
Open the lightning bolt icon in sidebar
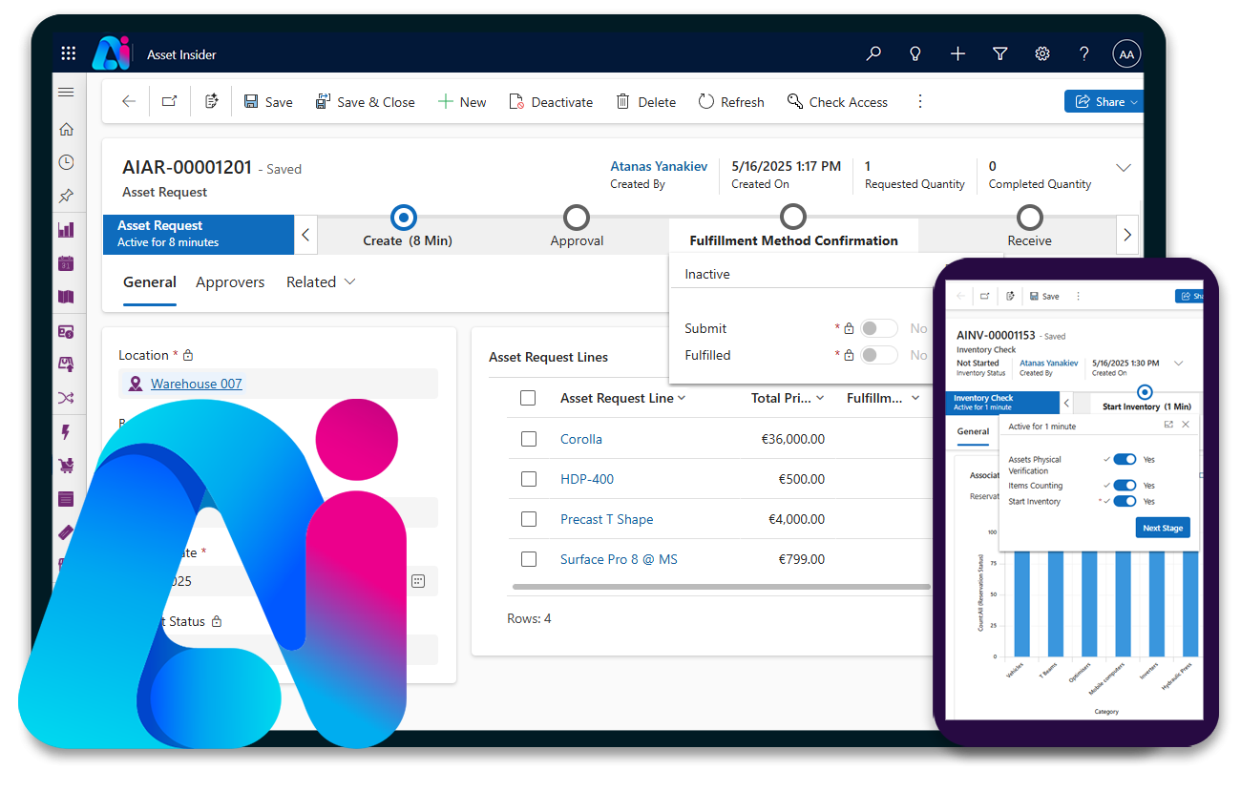[66, 432]
